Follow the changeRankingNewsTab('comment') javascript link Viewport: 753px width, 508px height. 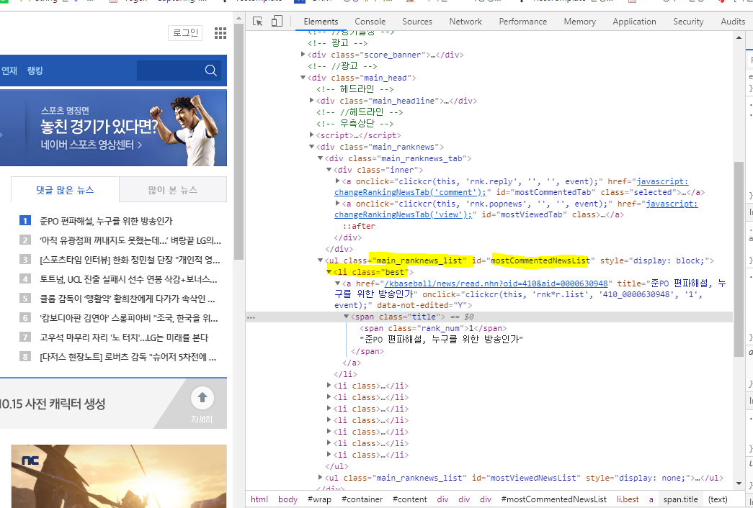[411, 192]
